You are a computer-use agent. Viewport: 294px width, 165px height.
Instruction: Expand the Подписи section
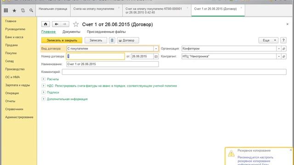(43, 92)
